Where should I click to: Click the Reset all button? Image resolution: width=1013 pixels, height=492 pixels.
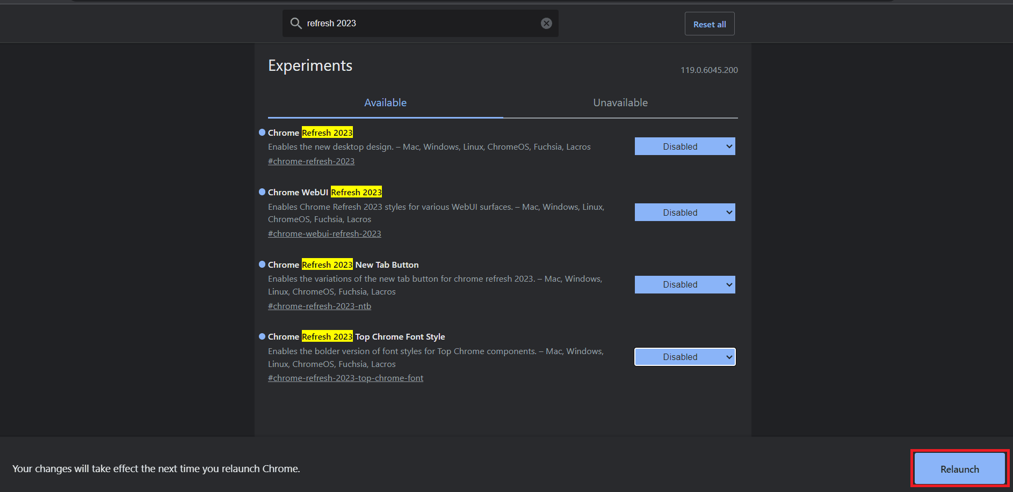[710, 24]
